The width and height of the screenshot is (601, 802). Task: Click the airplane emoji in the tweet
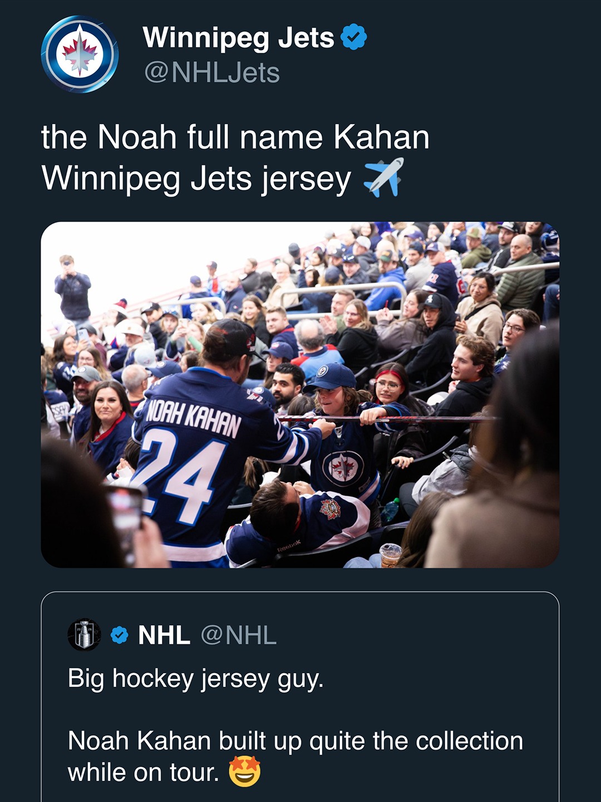[383, 178]
